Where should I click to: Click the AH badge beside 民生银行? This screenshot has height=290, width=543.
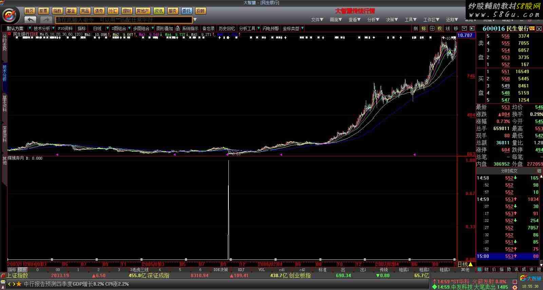pos(532,29)
